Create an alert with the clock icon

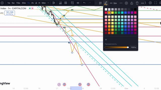72,3
